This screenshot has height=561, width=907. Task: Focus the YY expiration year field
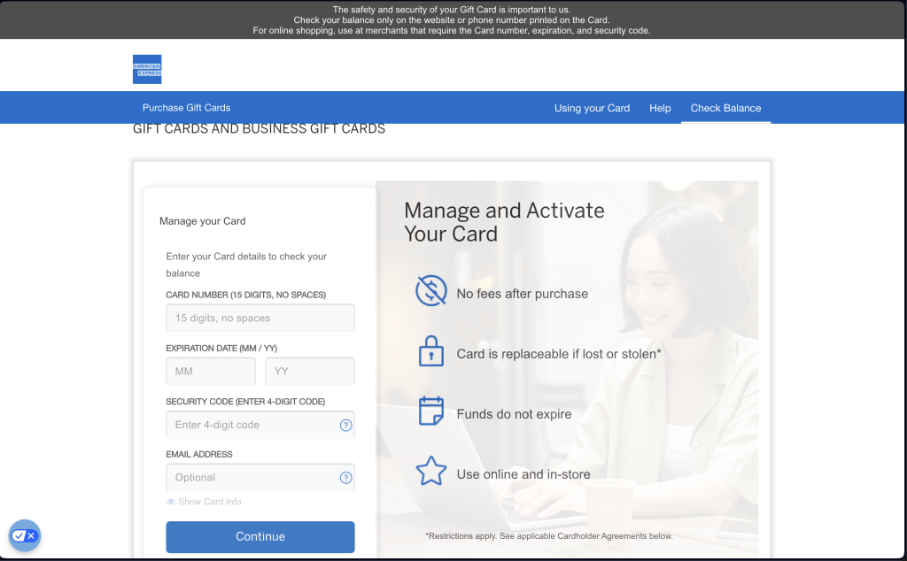pyautogui.click(x=310, y=371)
